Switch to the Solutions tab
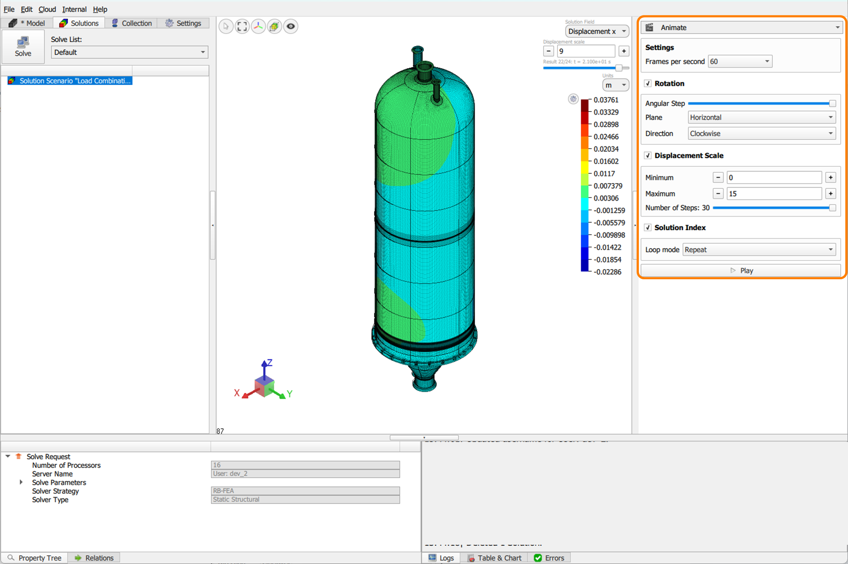 tap(79, 23)
